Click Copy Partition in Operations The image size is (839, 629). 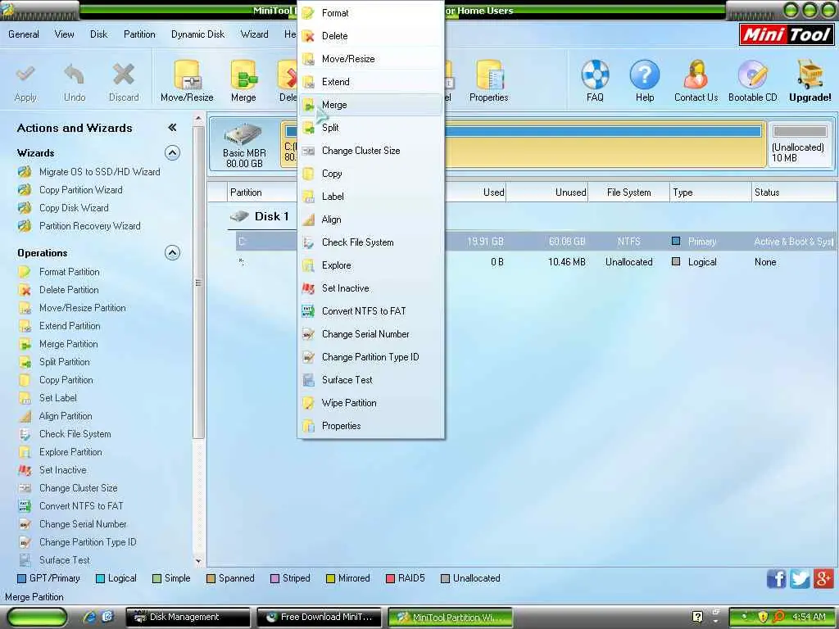click(66, 380)
